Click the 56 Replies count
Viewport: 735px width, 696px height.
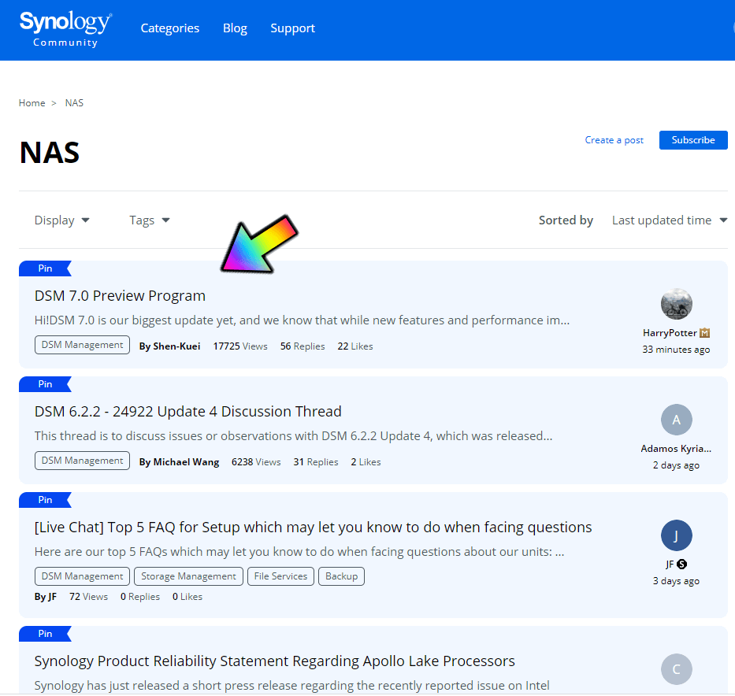click(x=303, y=346)
